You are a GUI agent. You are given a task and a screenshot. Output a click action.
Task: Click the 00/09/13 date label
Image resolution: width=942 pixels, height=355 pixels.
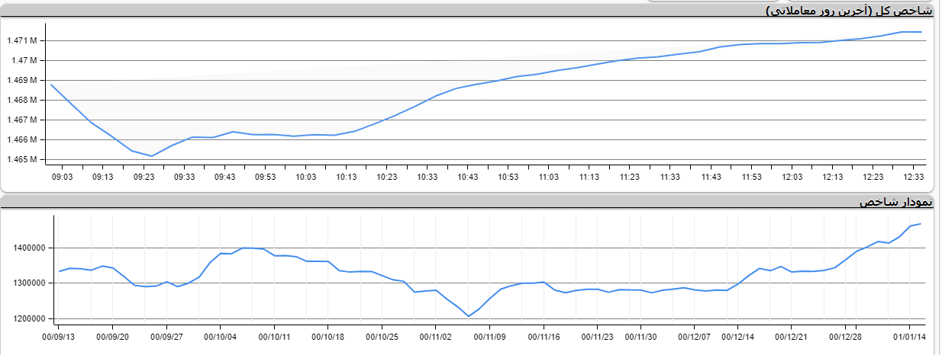pos(58,336)
